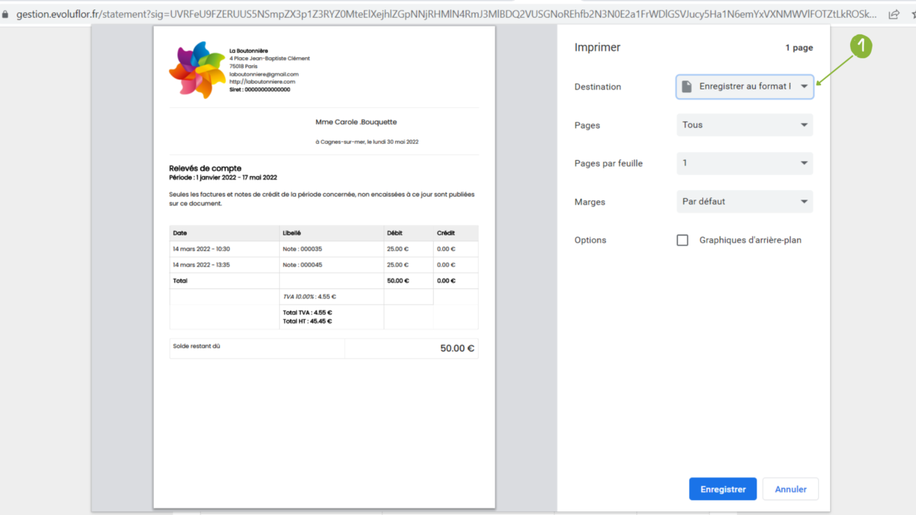This screenshot has height=515, width=916.
Task: Enable Graphiques d'arrière-plan
Action: 682,240
